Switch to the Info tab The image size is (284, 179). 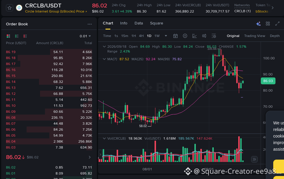124,23
